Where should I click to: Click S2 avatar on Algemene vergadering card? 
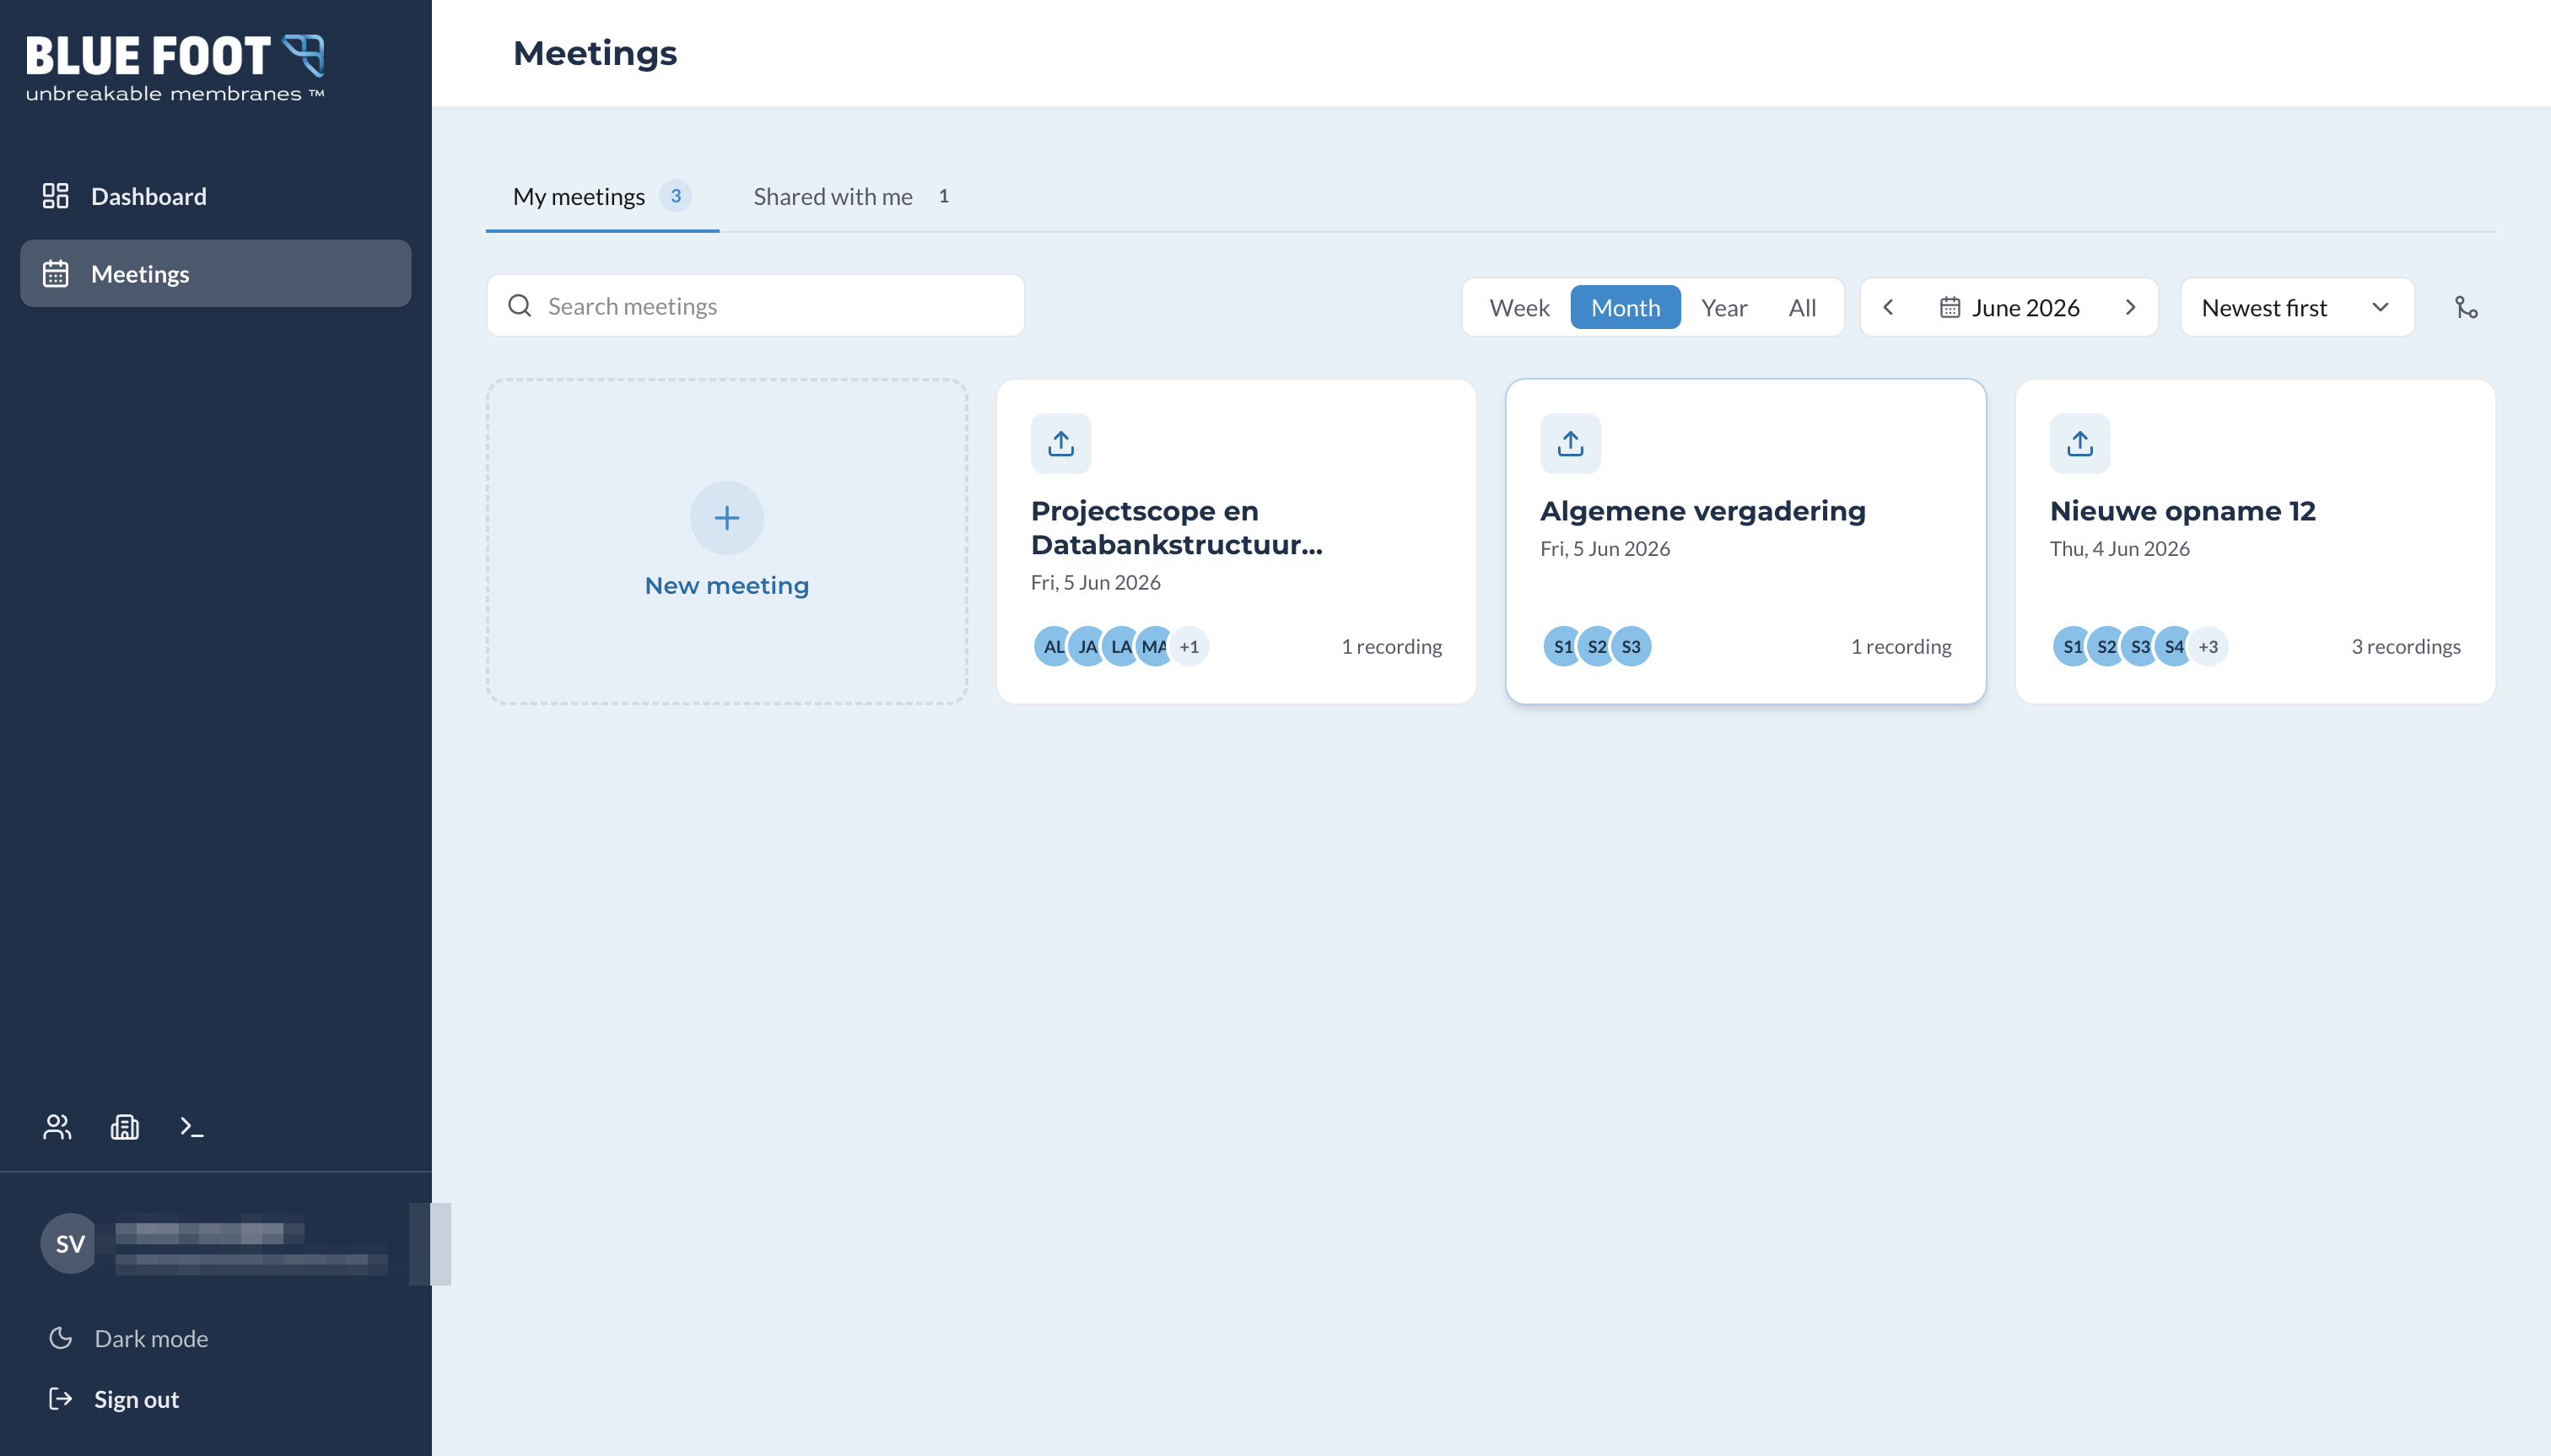1596,646
